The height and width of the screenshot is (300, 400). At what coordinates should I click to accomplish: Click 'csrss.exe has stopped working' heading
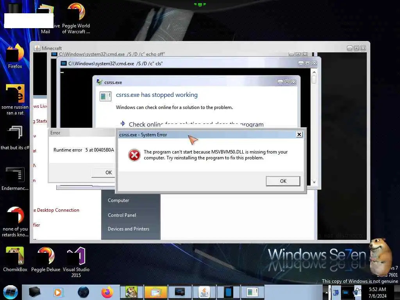pos(157,95)
